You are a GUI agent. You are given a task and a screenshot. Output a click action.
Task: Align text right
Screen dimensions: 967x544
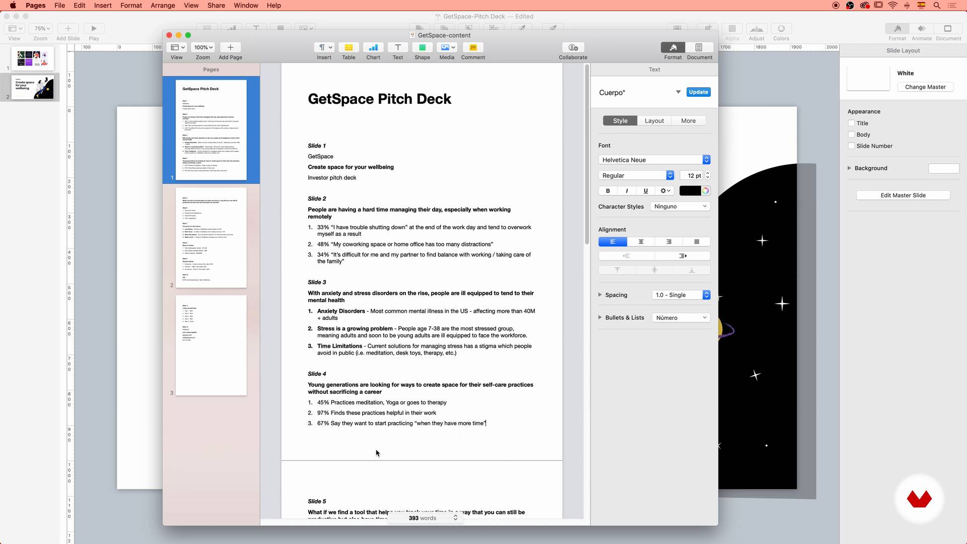click(x=669, y=242)
